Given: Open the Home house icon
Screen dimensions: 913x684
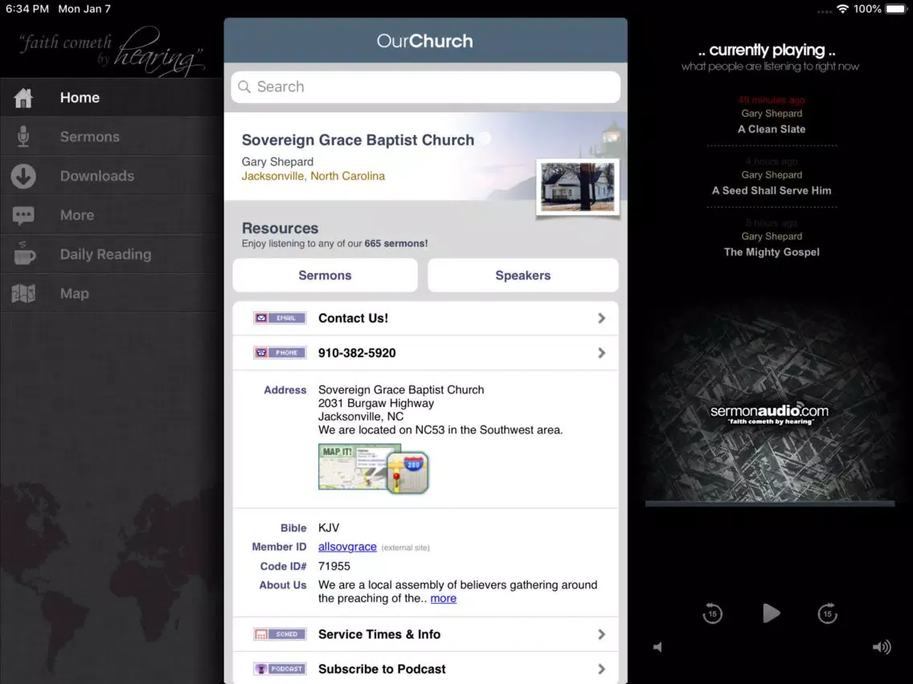Looking at the screenshot, I should click(x=23, y=98).
